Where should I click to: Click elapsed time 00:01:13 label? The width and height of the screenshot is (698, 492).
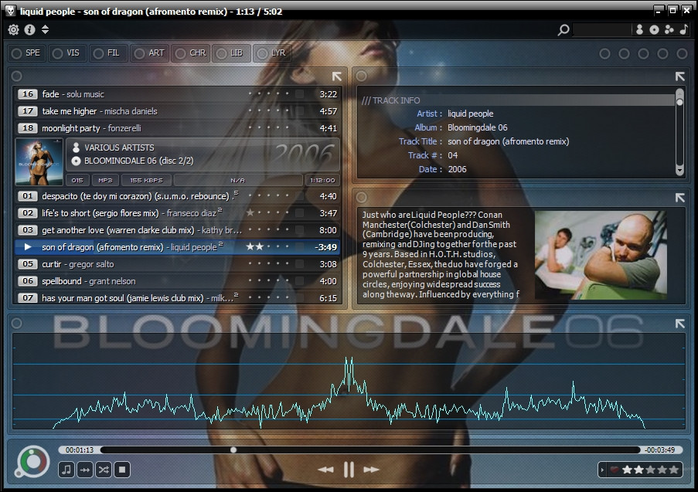80,450
